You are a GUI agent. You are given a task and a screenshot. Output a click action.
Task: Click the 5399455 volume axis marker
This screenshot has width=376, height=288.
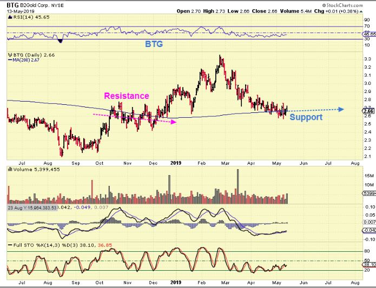click(369, 193)
